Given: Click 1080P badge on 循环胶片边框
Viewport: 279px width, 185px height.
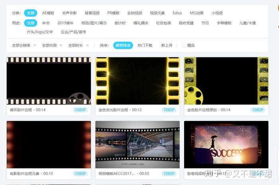Looking at the screenshot, I should coord(80,110).
